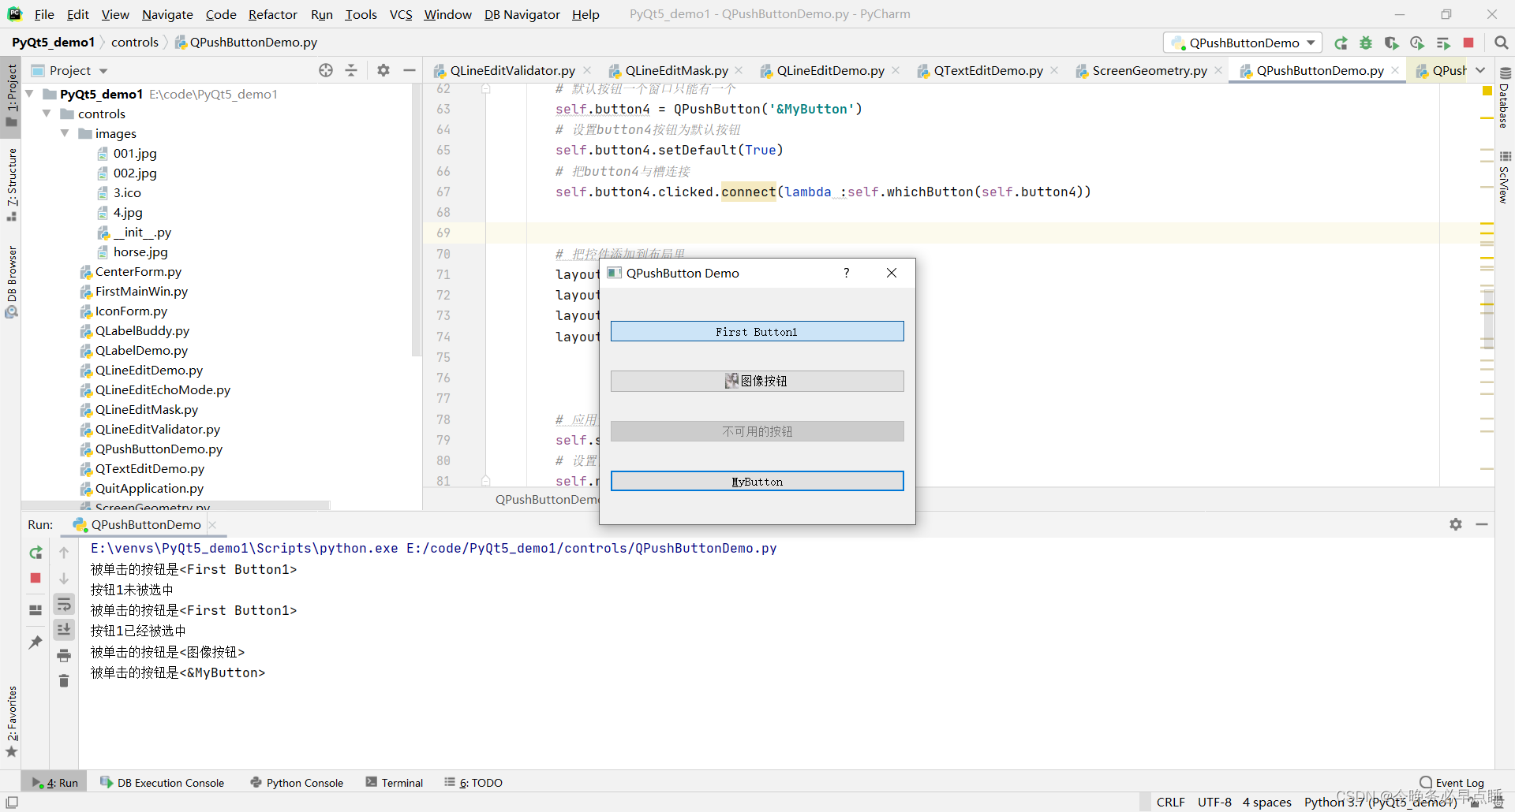Switch to QLineEditValidator.py editor tab
This screenshot has height=812, width=1515.
point(512,70)
